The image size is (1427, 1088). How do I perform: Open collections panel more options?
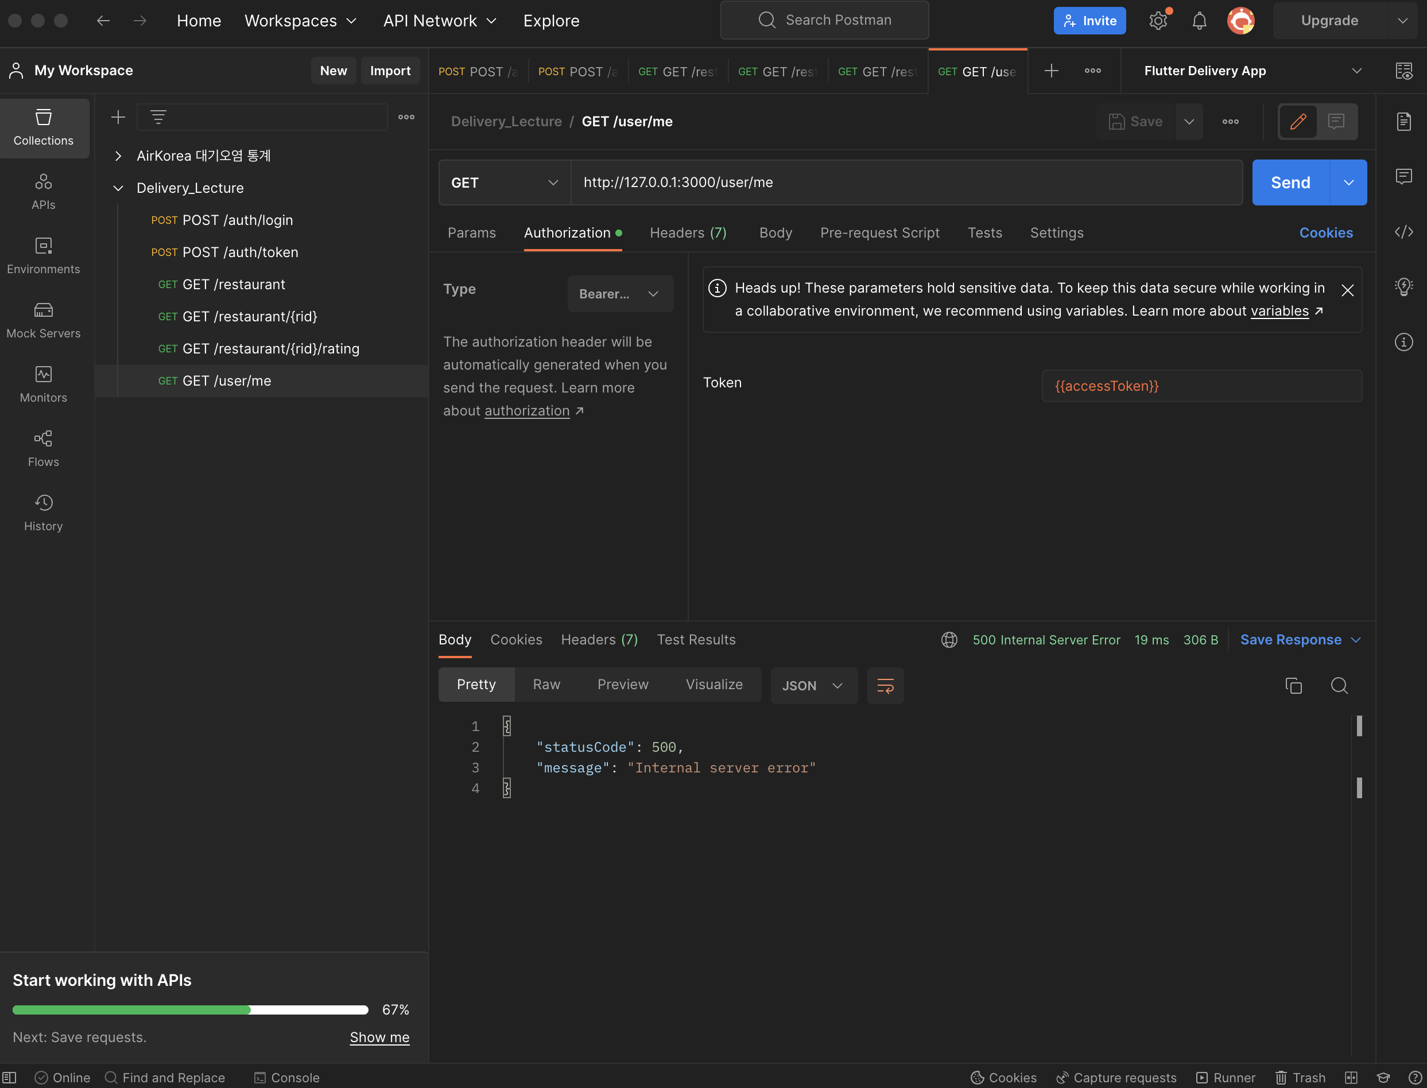[406, 117]
